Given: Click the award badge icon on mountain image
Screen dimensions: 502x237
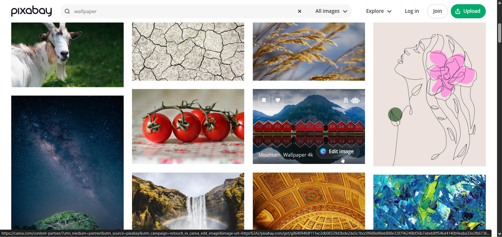Looking at the screenshot, I should 346,101.
